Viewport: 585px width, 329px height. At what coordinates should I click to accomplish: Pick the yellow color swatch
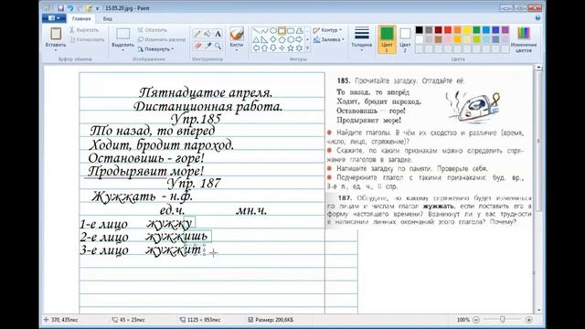click(467, 30)
